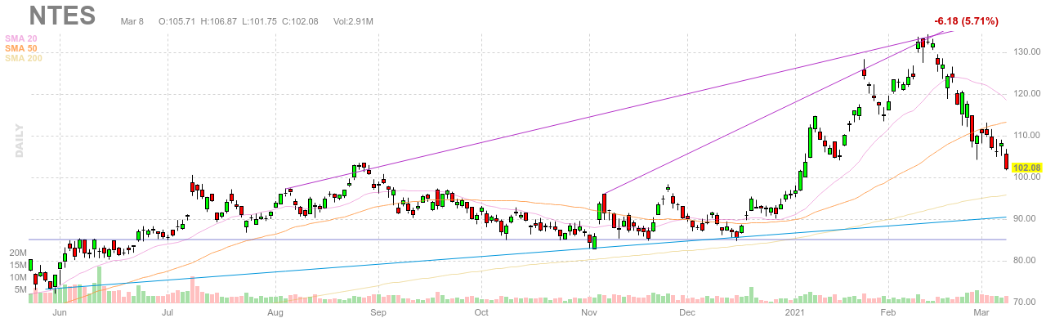This screenshot has height=327, width=1046.
Task: Click the Jul month axis label
Action: click(167, 312)
